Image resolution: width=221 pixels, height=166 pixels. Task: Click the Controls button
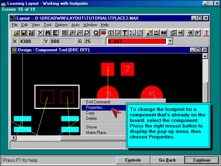pos(133,160)
